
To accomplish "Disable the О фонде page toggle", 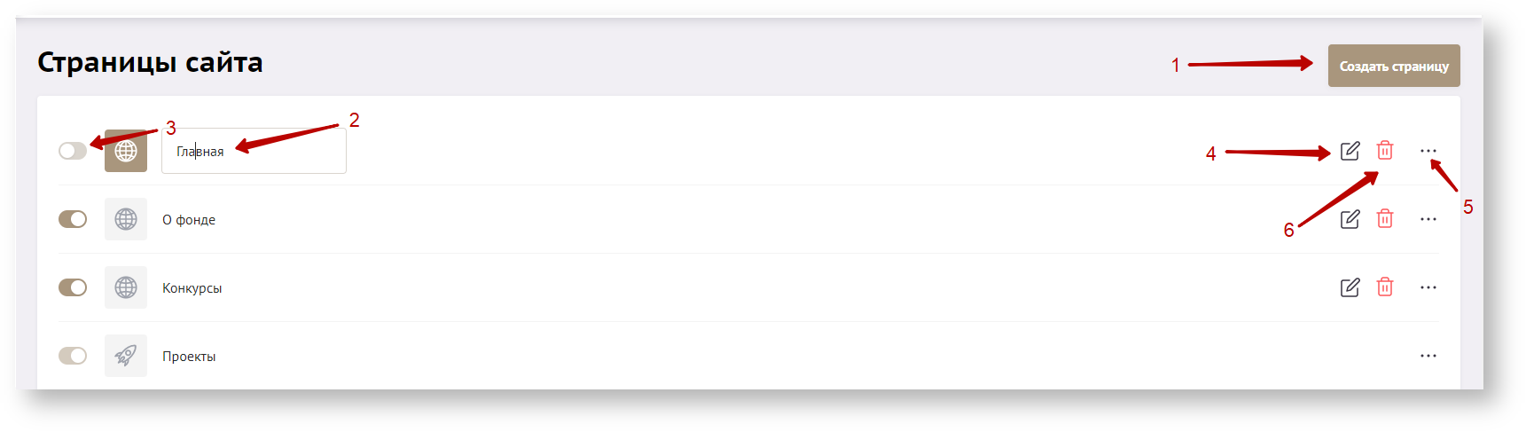I will click(73, 219).
